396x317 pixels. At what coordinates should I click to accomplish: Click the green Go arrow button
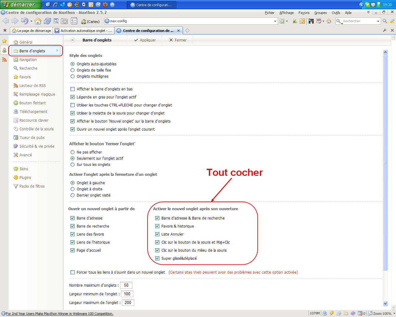pyautogui.click(x=282, y=21)
